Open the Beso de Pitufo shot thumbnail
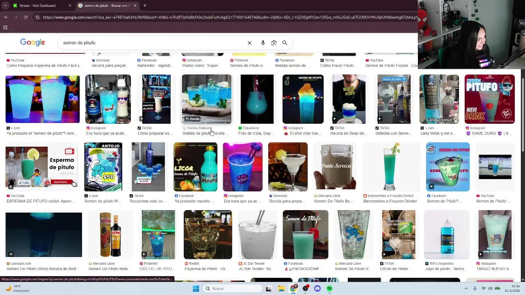 [349, 99]
